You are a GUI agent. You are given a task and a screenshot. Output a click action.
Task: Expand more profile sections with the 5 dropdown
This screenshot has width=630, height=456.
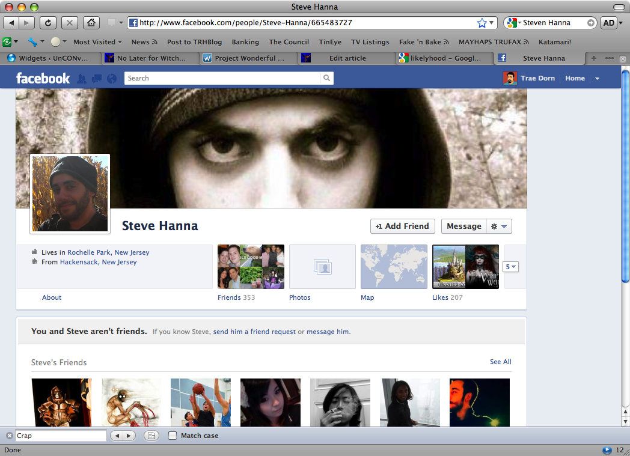[510, 267]
